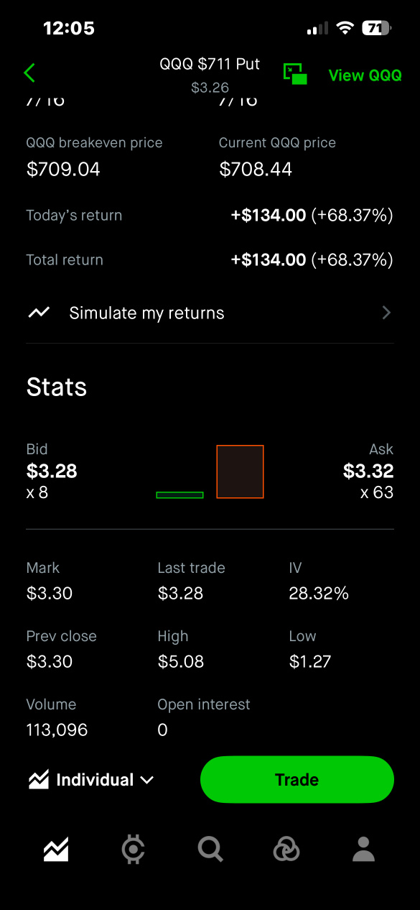The width and height of the screenshot is (420, 910).
Task: Check battery indicator in status bar
Action: click(x=376, y=28)
